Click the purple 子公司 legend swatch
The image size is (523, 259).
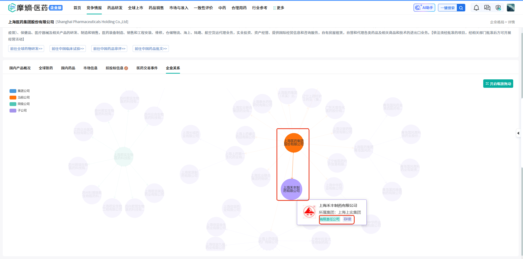click(13, 111)
